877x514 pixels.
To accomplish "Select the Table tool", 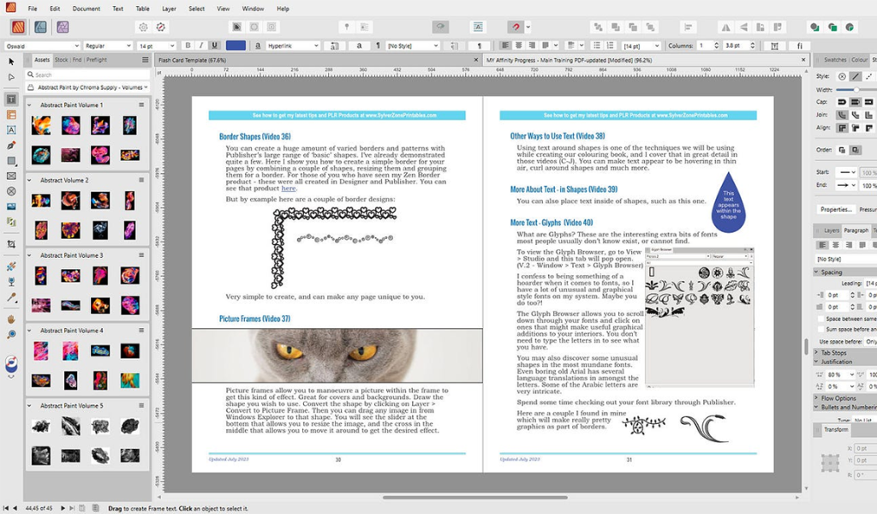I will point(11,115).
